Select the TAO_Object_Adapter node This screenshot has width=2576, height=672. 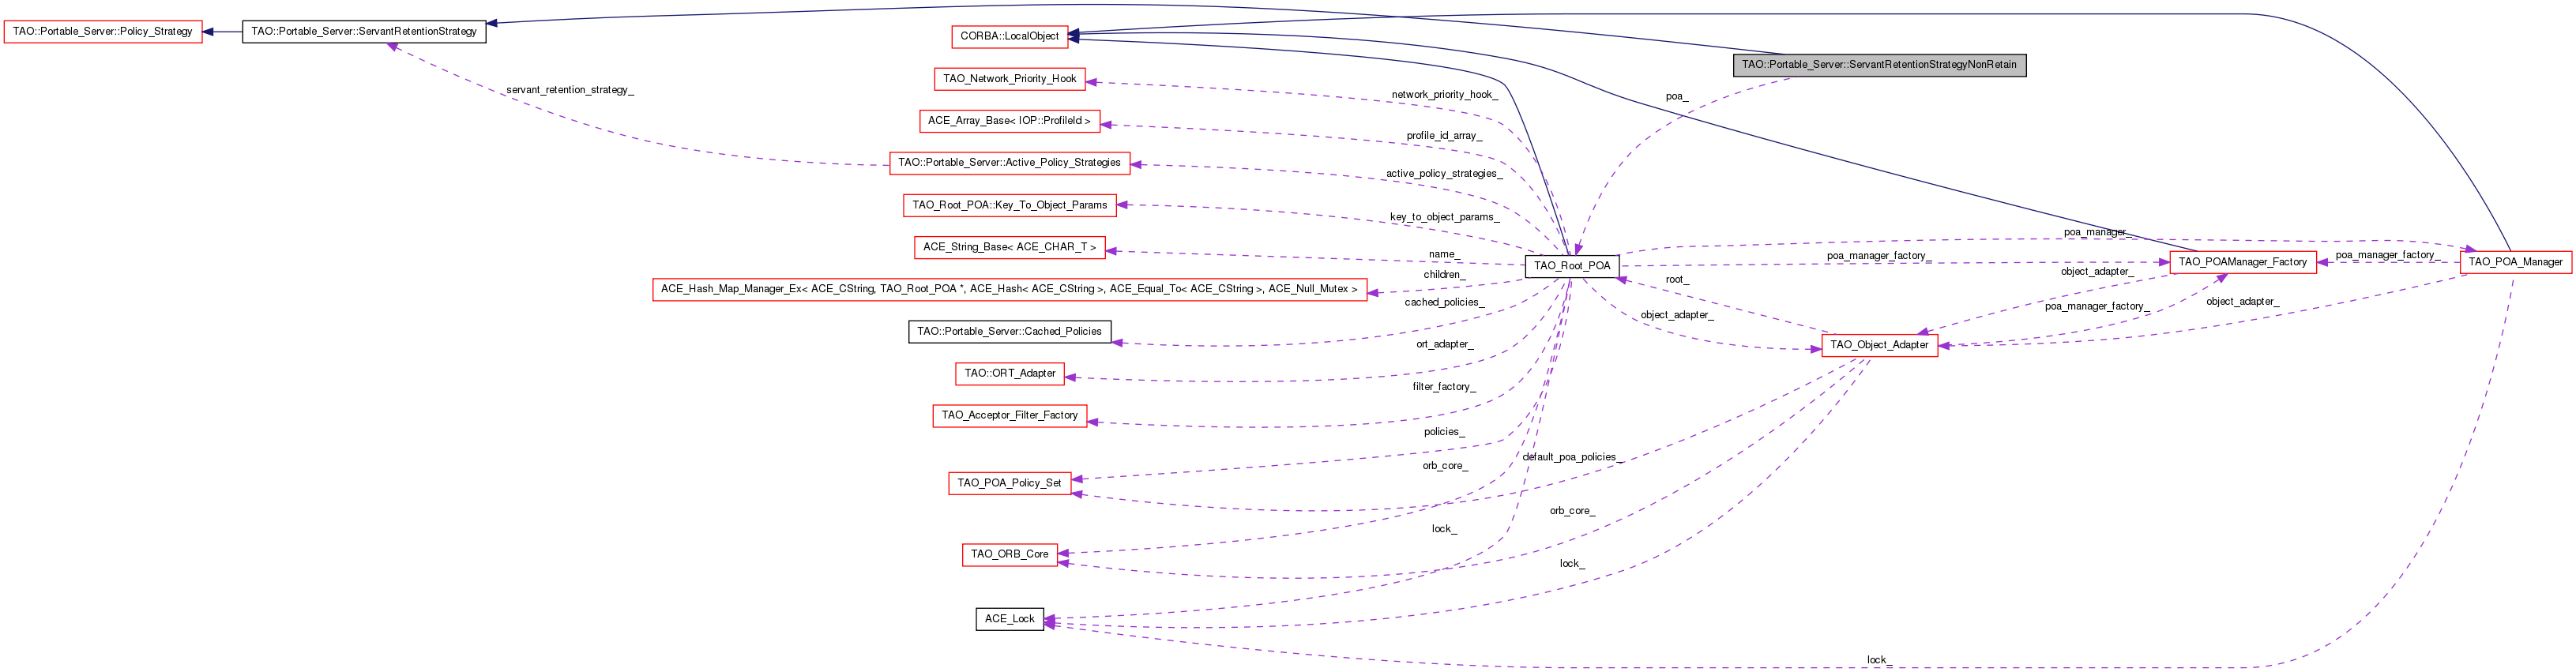pyautogui.click(x=1879, y=345)
